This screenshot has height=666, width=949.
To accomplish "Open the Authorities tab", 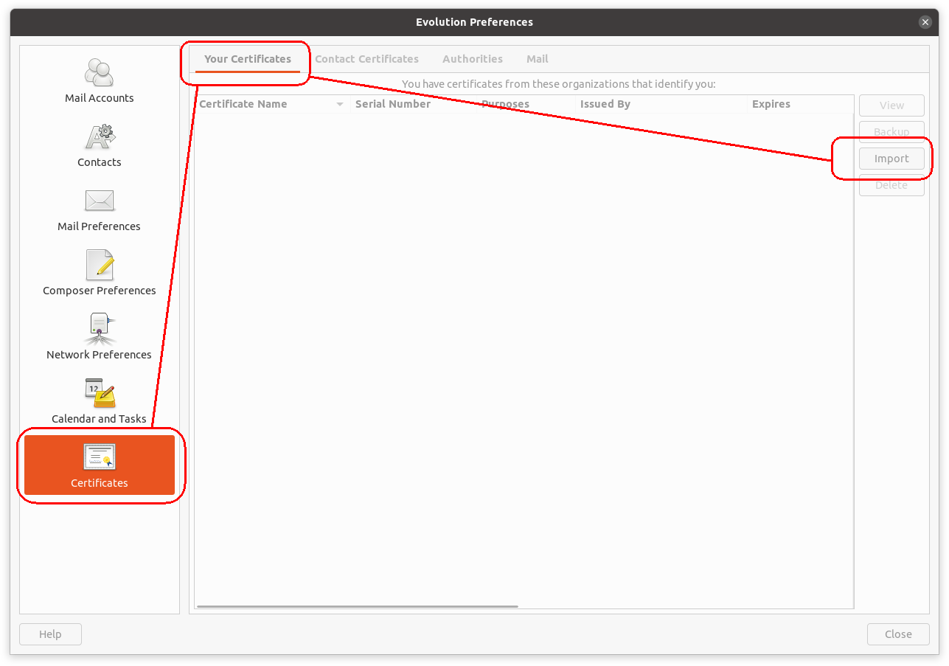I will pos(473,59).
